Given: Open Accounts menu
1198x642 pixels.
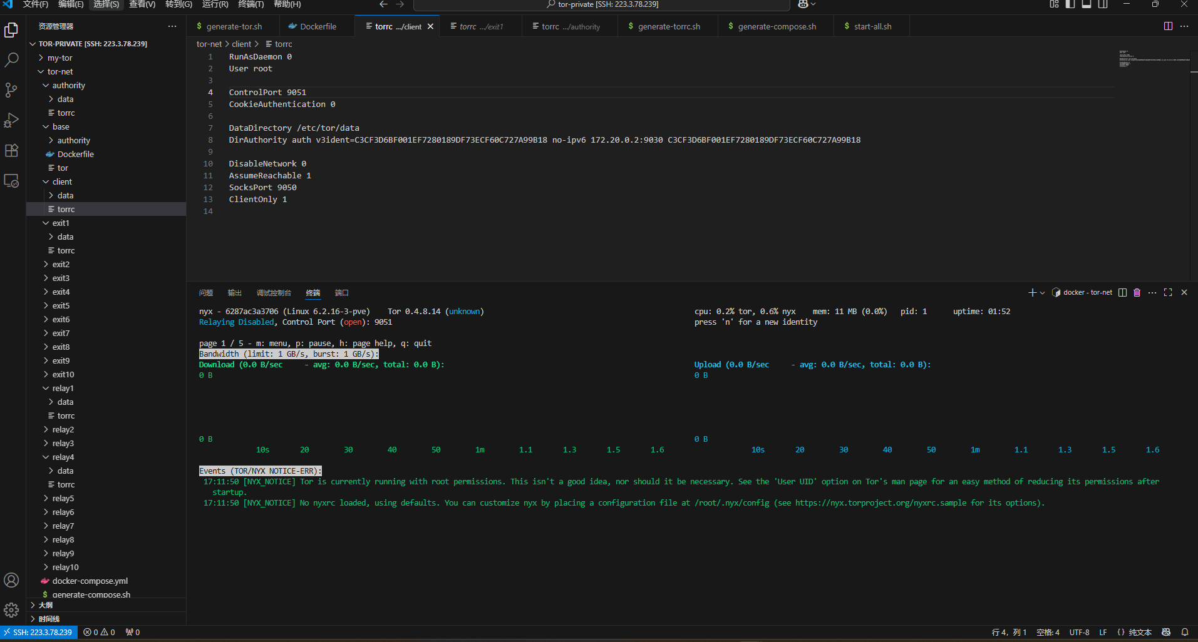Looking at the screenshot, I should 11,580.
